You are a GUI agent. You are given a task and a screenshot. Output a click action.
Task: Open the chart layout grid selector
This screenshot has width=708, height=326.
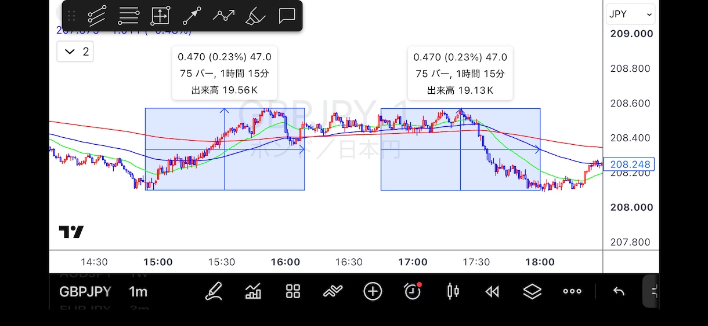click(x=293, y=291)
